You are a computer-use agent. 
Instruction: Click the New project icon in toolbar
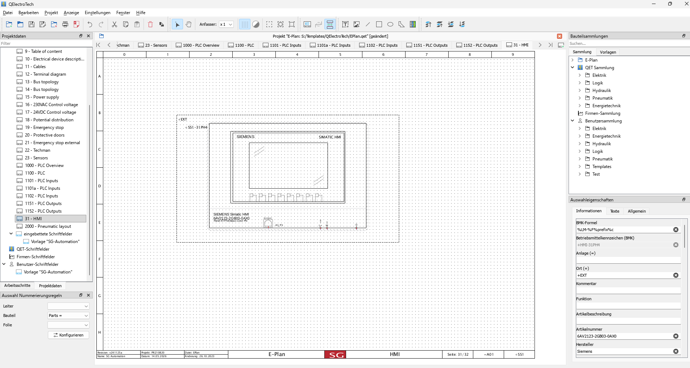(x=9, y=24)
